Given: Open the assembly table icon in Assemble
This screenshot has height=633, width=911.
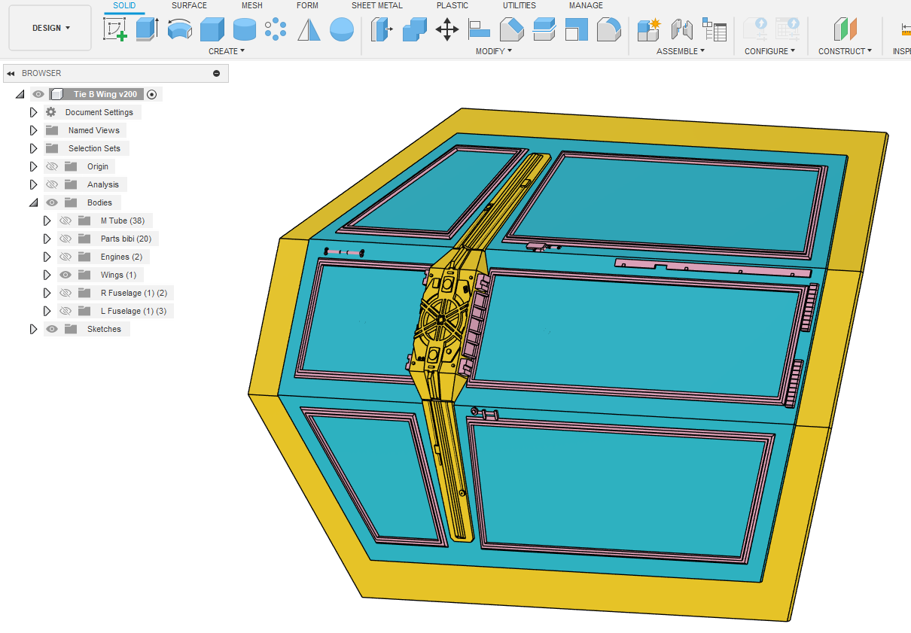Looking at the screenshot, I should 714,29.
